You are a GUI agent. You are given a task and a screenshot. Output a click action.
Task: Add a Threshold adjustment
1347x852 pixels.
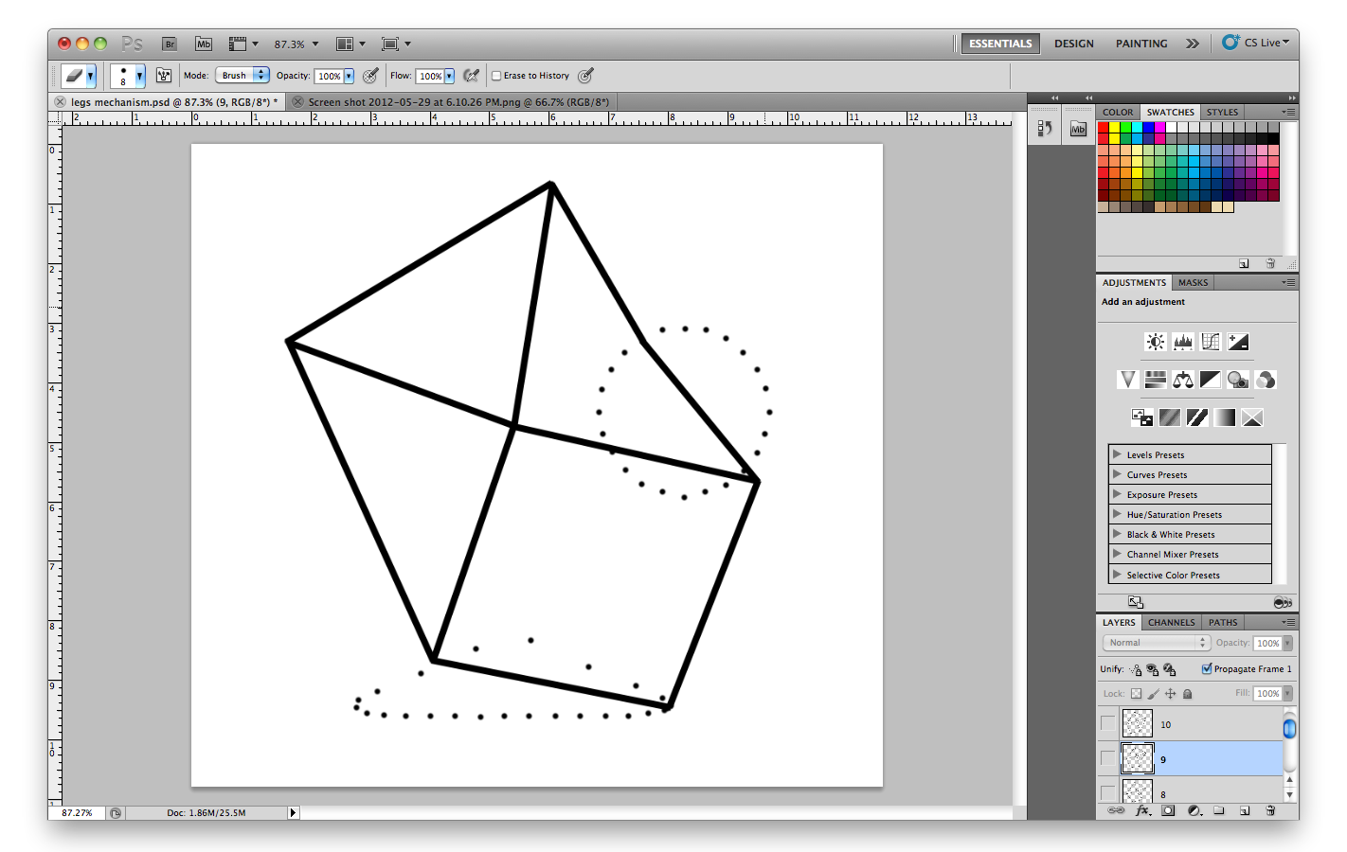click(1197, 417)
